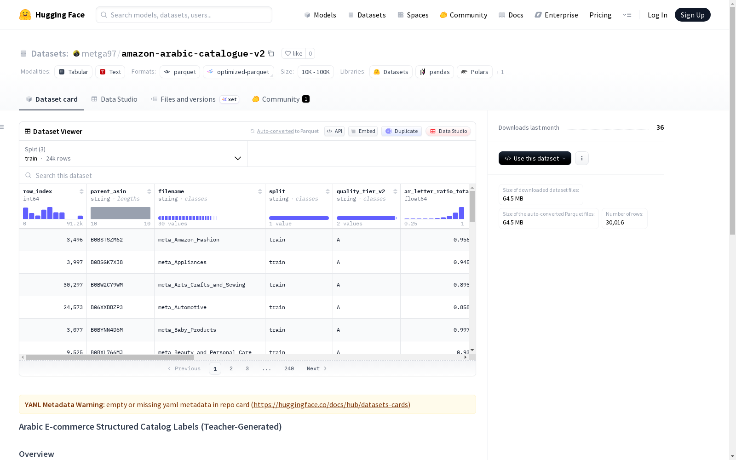This screenshot has width=736, height=460.
Task: Click the metga97 user avatar
Action: (x=76, y=53)
